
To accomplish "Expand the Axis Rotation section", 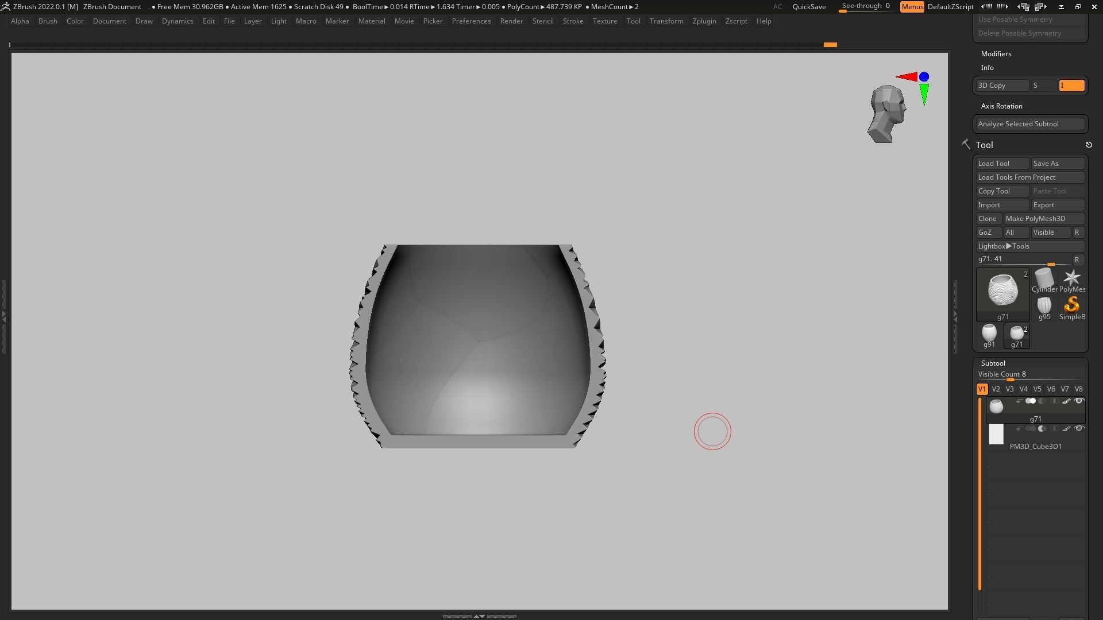I will click(x=1001, y=106).
